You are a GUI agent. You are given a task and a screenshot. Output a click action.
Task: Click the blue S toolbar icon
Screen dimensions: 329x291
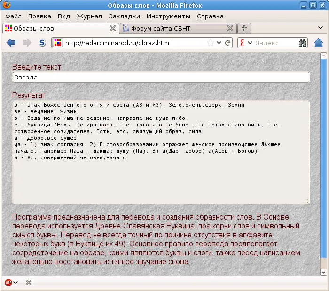click(x=42, y=43)
